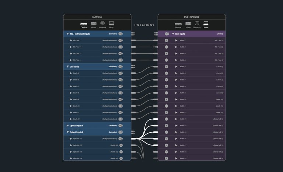Image resolution: width=283 pixels, height=172 pixels.
Task: Collapse the Line Inputs group
Action: point(67,67)
